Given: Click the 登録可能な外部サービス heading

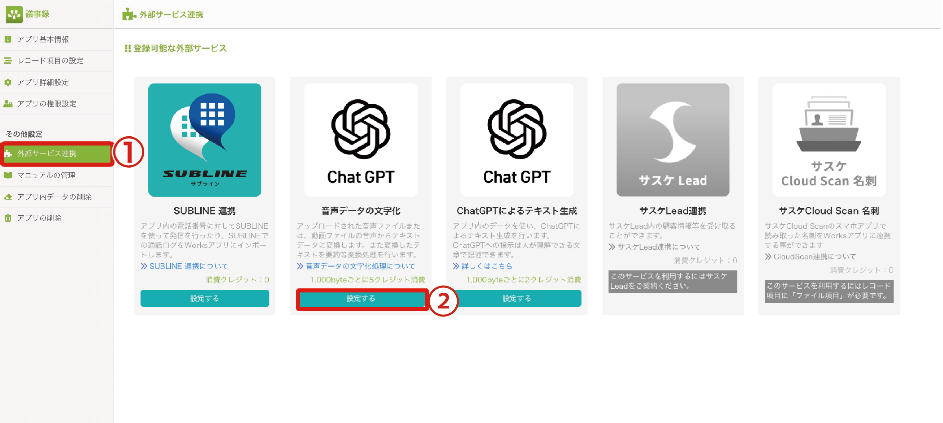Looking at the screenshot, I should point(180,48).
